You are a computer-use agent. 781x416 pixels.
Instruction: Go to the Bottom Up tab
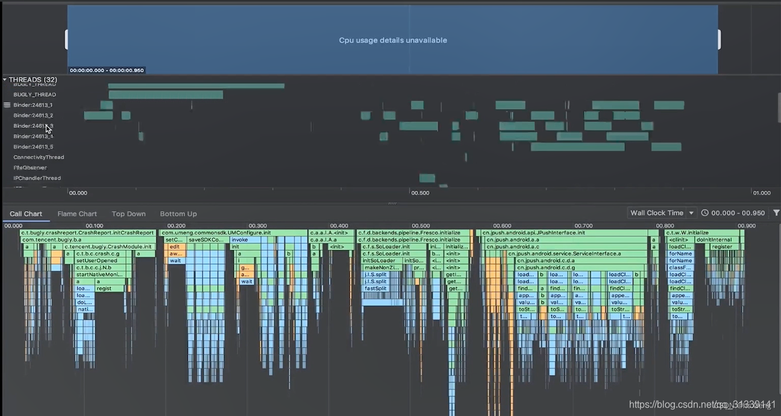178,213
